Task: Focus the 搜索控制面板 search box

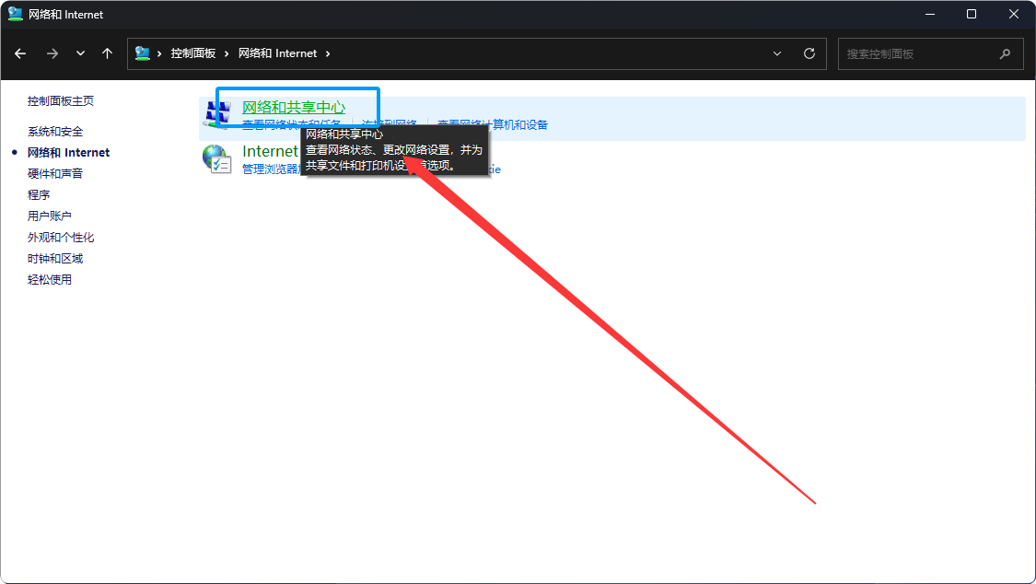Action: (930, 53)
